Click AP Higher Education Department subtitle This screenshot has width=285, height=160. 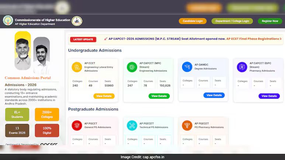35,24
